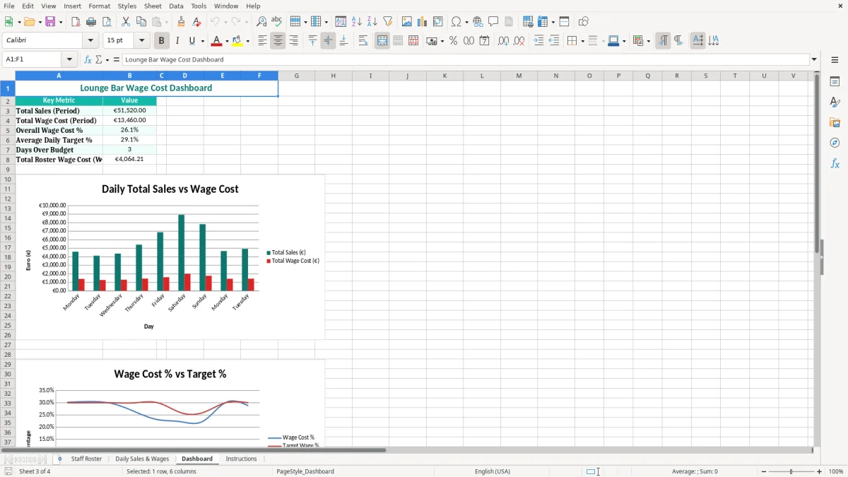Screen dimensions: 848x477
Task: Expand the formula bar arrow
Action: coord(814,60)
